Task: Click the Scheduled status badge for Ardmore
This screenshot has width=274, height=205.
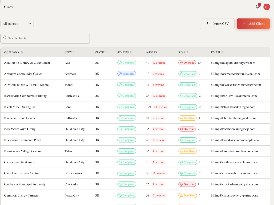Action: pos(127,74)
